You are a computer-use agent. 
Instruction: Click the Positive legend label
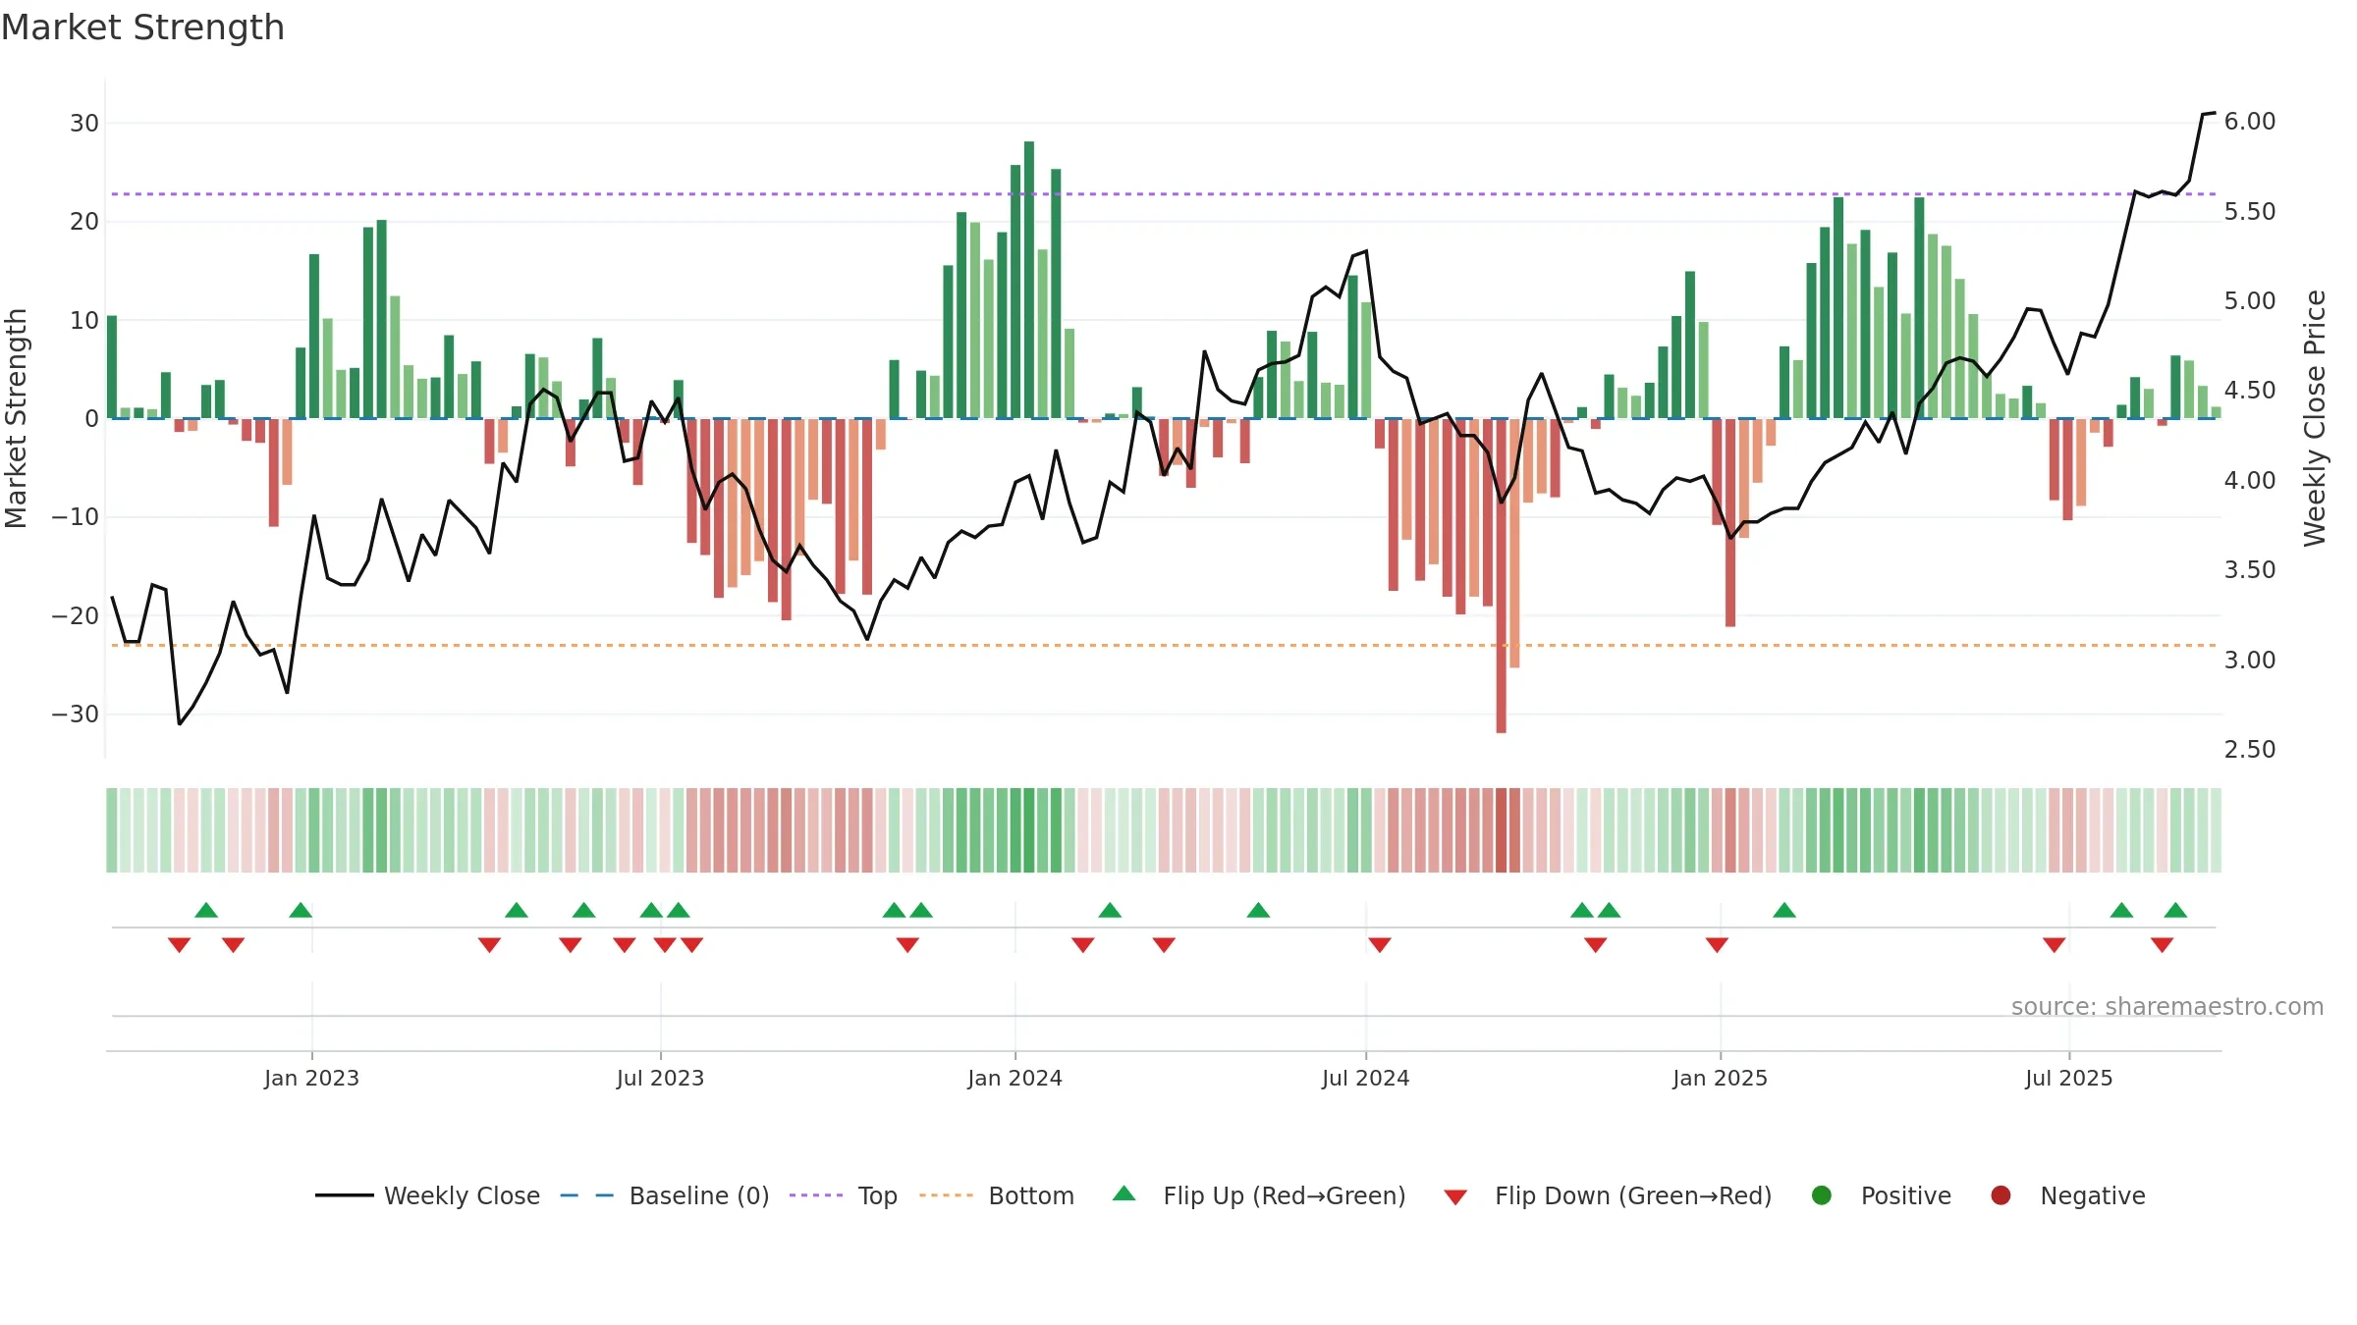[x=1906, y=1195]
